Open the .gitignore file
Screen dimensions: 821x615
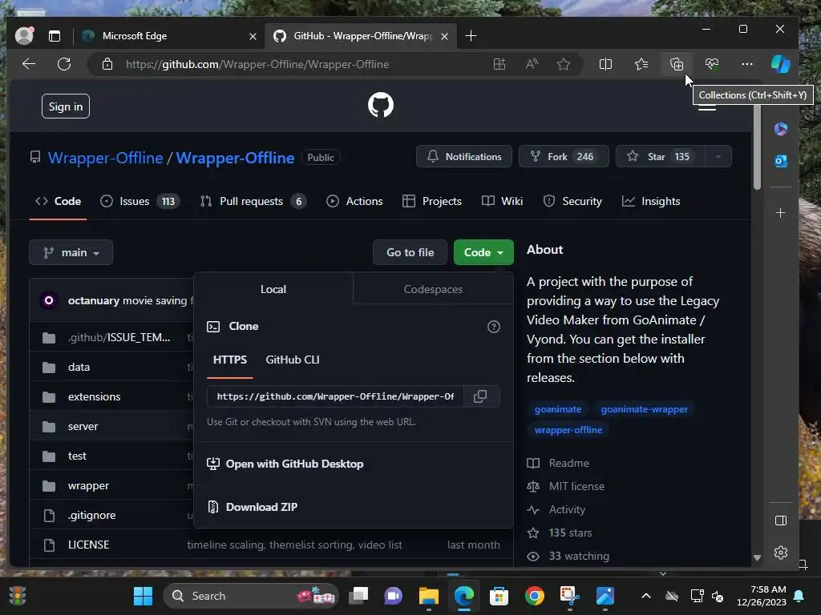tap(91, 516)
